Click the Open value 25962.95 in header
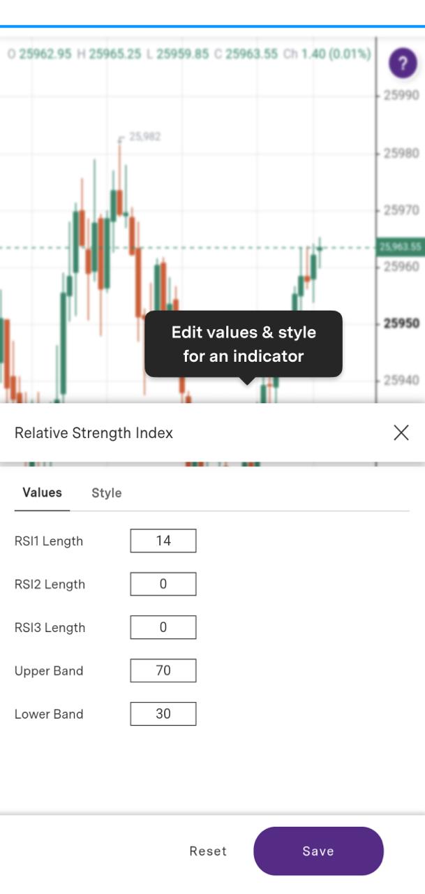This screenshot has width=425, height=894. pyautogui.click(x=45, y=54)
